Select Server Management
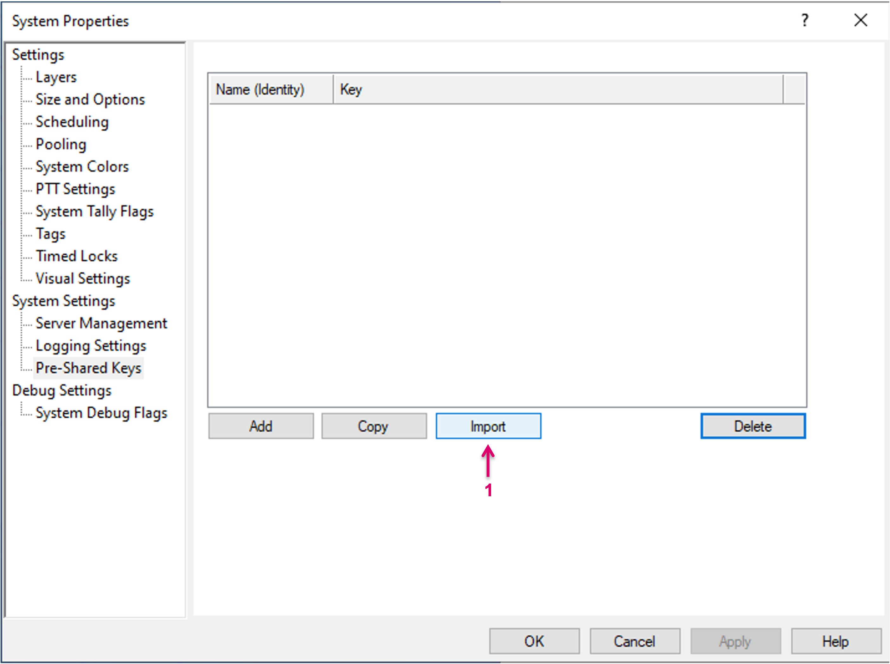The width and height of the screenshot is (890, 664). coord(101,323)
